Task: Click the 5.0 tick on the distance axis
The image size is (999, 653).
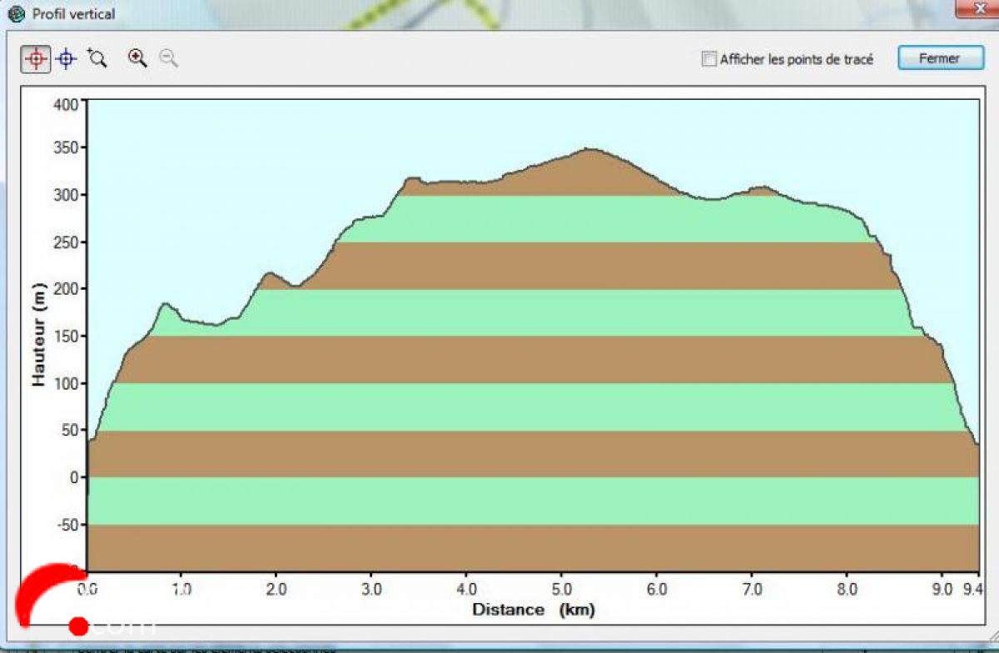Action: coord(561,589)
